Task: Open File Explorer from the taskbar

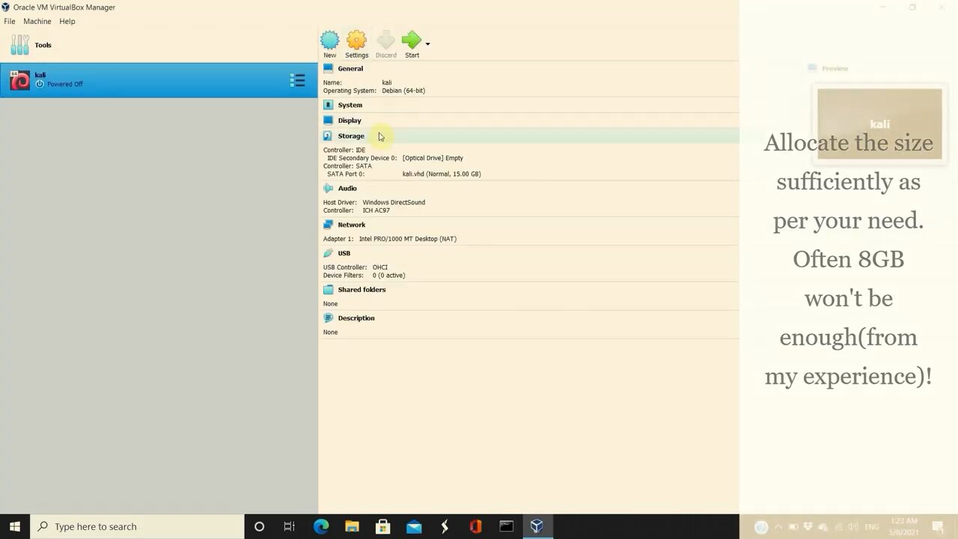Action: [352, 526]
